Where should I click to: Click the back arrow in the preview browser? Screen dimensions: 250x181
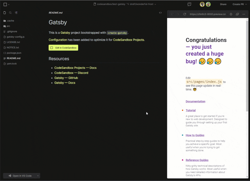point(172,14)
